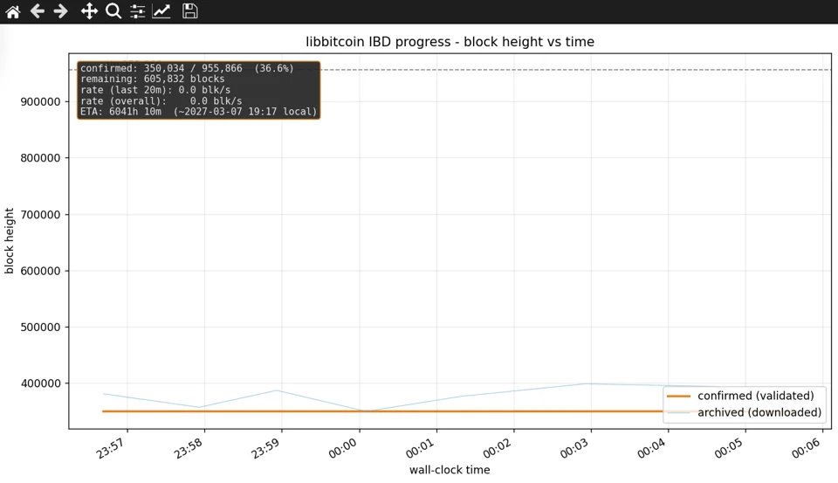Viewport: 838px width, 483px height.
Task: Click the 'rate (overall): 0.0 blk/s' line
Action: click(x=161, y=101)
